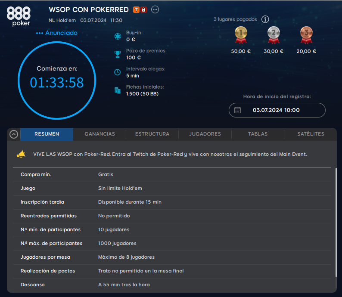Click the calendar icon in registration field
342x297 pixels.
pyautogui.click(x=237, y=110)
